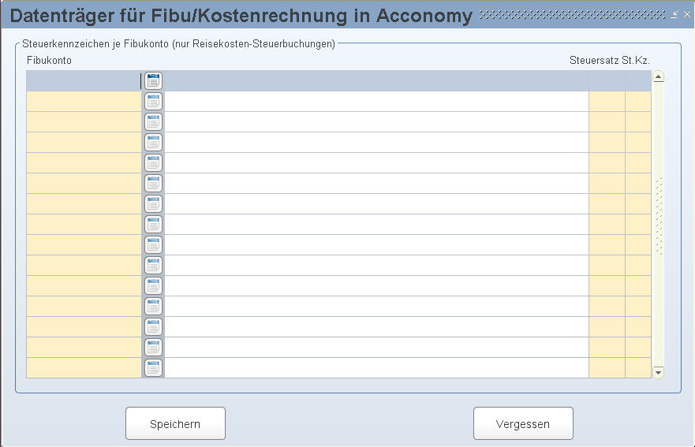Image resolution: width=695 pixels, height=447 pixels.
Task: Close the Datenträger dialog window
Action: tap(687, 14)
